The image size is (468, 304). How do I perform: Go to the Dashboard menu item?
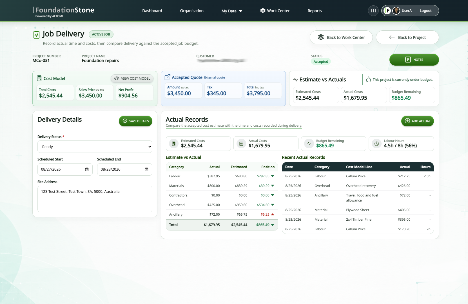pyautogui.click(x=152, y=11)
